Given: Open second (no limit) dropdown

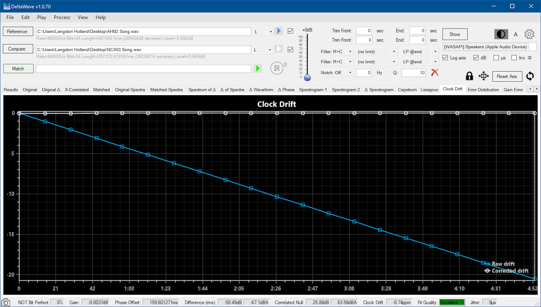Looking at the screenshot, I should pos(376,62).
